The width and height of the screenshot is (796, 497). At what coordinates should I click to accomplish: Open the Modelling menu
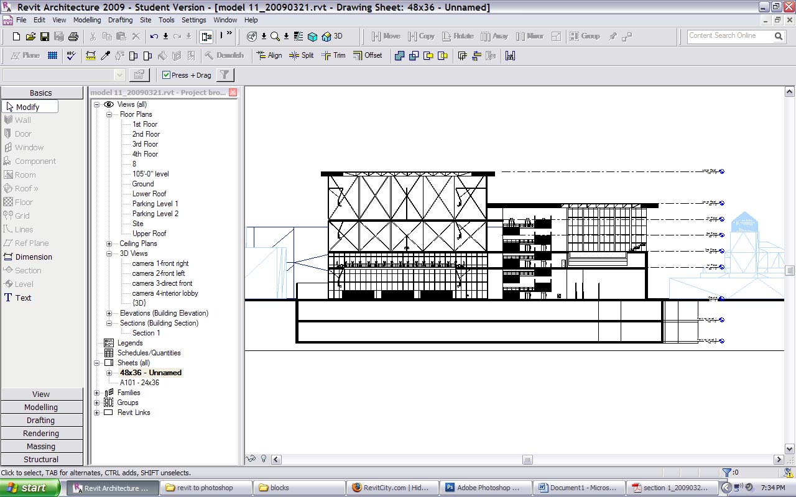[x=87, y=20]
